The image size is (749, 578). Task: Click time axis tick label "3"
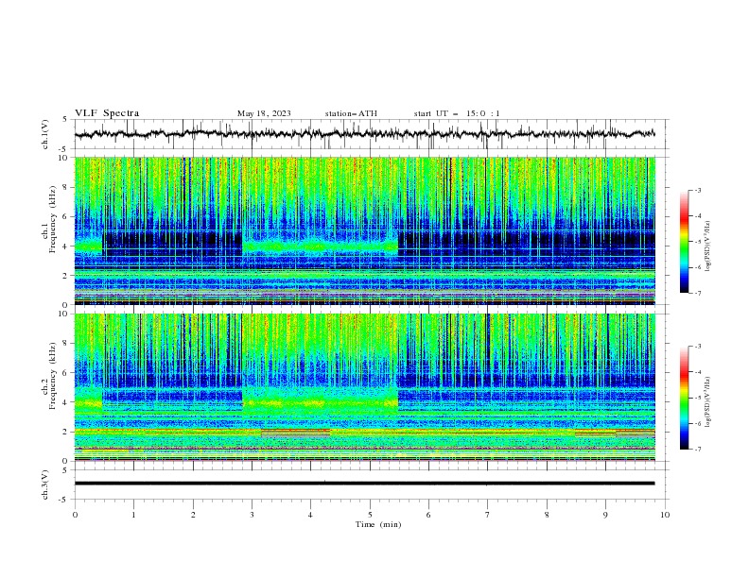[x=252, y=515]
